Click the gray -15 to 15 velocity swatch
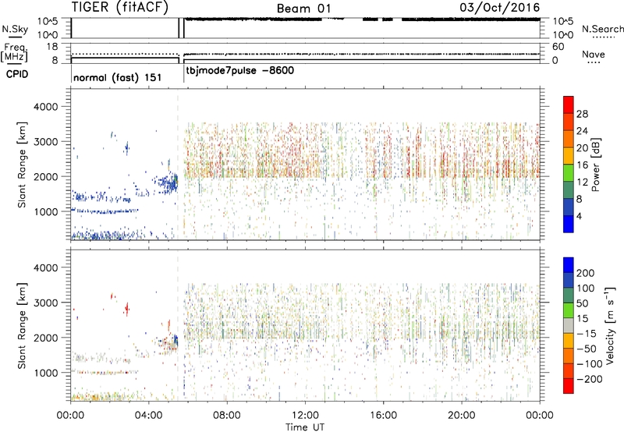This screenshot has width=624, height=432. tap(569, 326)
